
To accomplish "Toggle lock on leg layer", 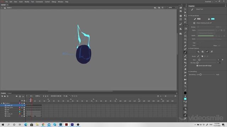I will (24, 112).
